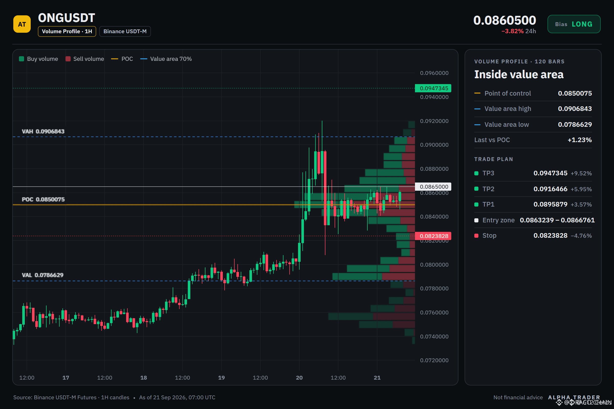Viewport: 614px width, 409px height.
Task: Click the Point of control value row
Action: pos(533,93)
